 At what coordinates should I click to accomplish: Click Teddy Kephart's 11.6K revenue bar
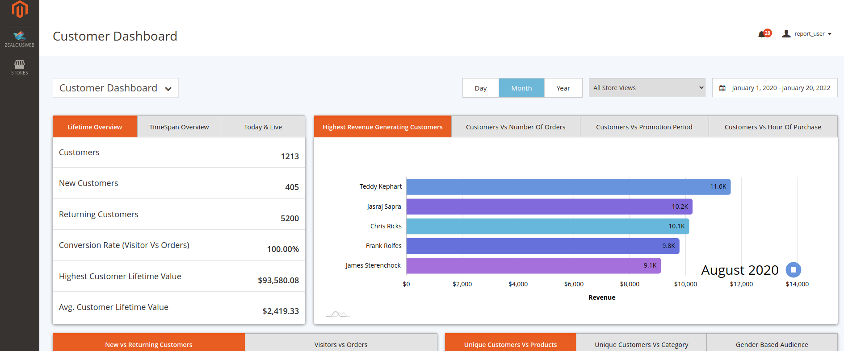click(x=568, y=187)
